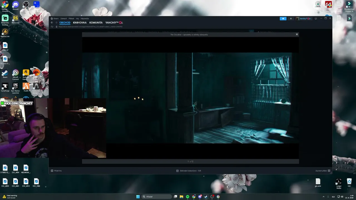
Task: Open Spotify from the taskbar
Action: tap(187, 197)
